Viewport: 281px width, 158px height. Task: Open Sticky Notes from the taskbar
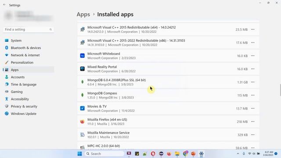[x=137, y=154]
